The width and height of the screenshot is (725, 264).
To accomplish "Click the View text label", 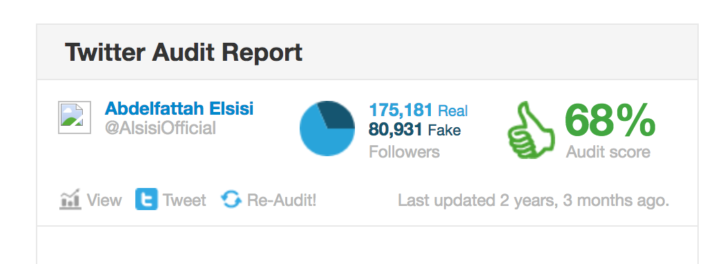I will coord(104,200).
